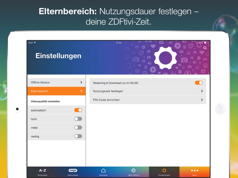
Task: Toggle Streaming & Download nur im WLAN
Action: click(199, 83)
